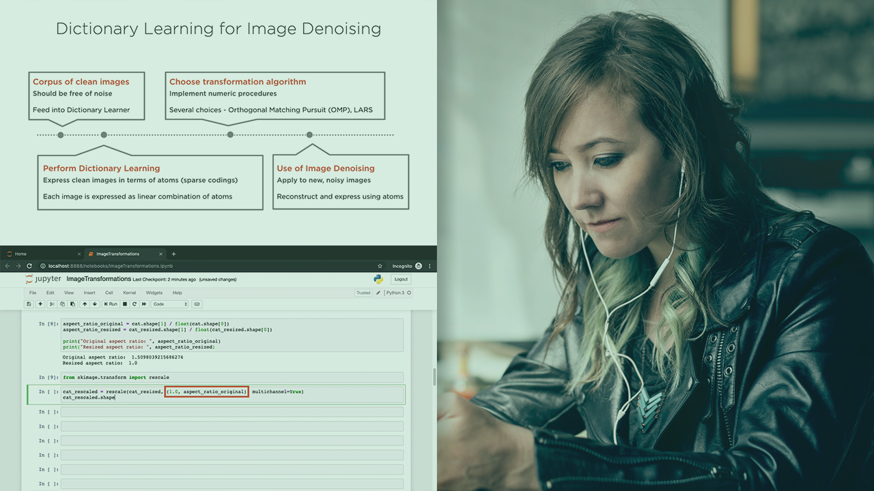The width and height of the screenshot is (874, 491).
Task: Click the copy selected cells icon
Action: [62, 304]
